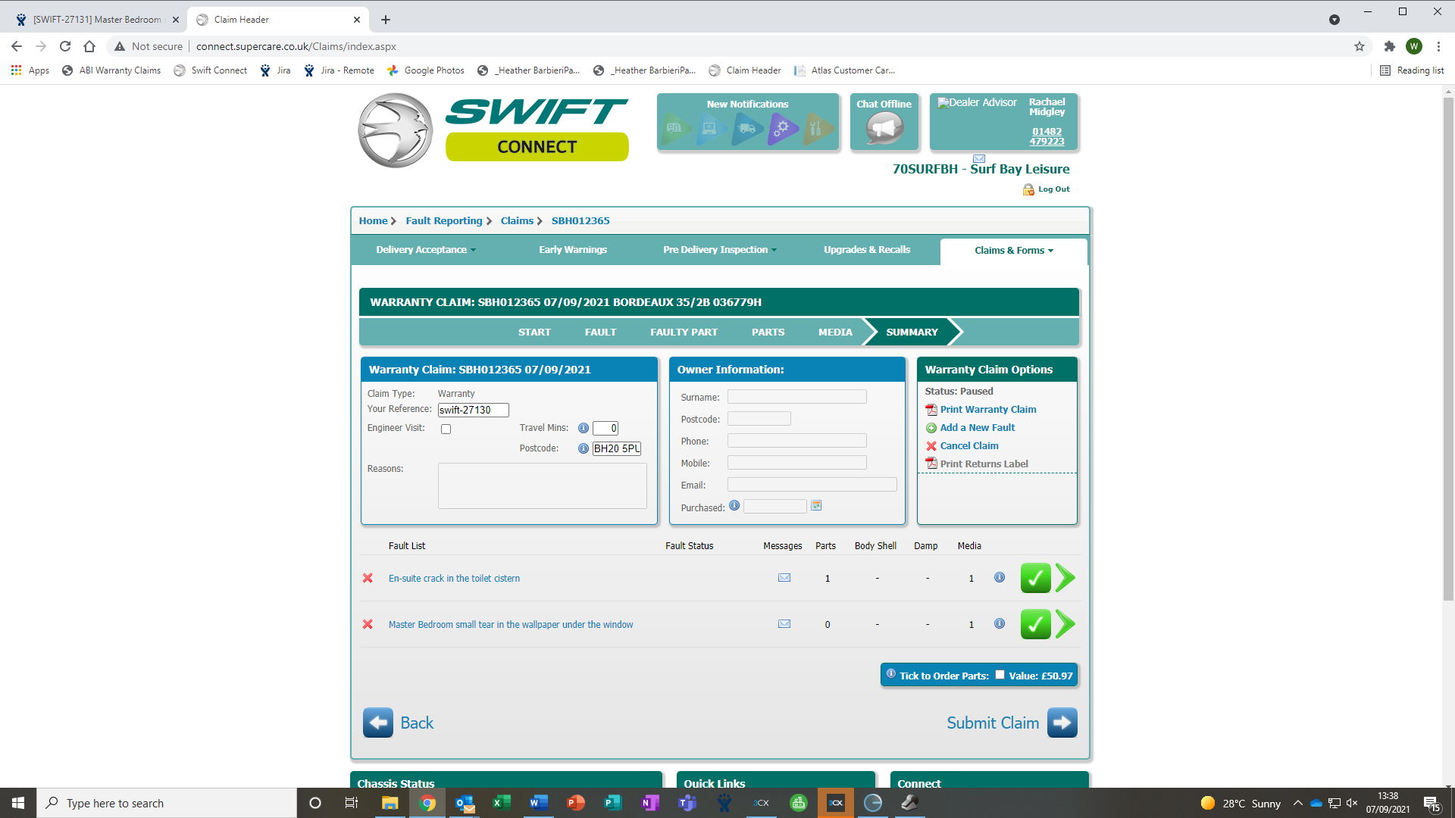This screenshot has height=818, width=1455.
Task: Enable the Tick to Order Parts checkbox
Action: click(x=1000, y=675)
